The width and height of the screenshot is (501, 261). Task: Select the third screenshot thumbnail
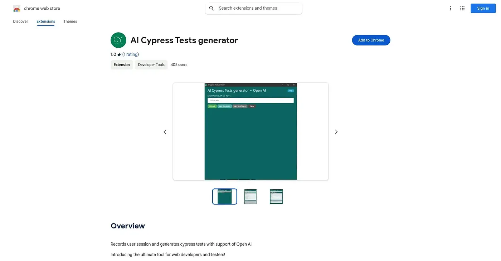click(276, 197)
